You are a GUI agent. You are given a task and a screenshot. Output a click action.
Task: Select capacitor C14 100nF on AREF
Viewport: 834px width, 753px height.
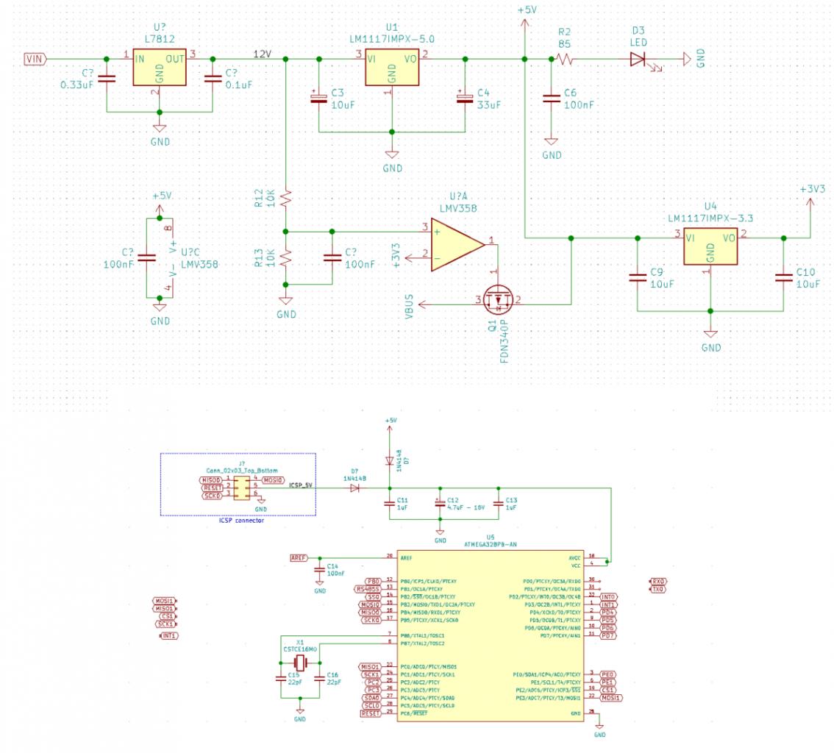tap(319, 570)
